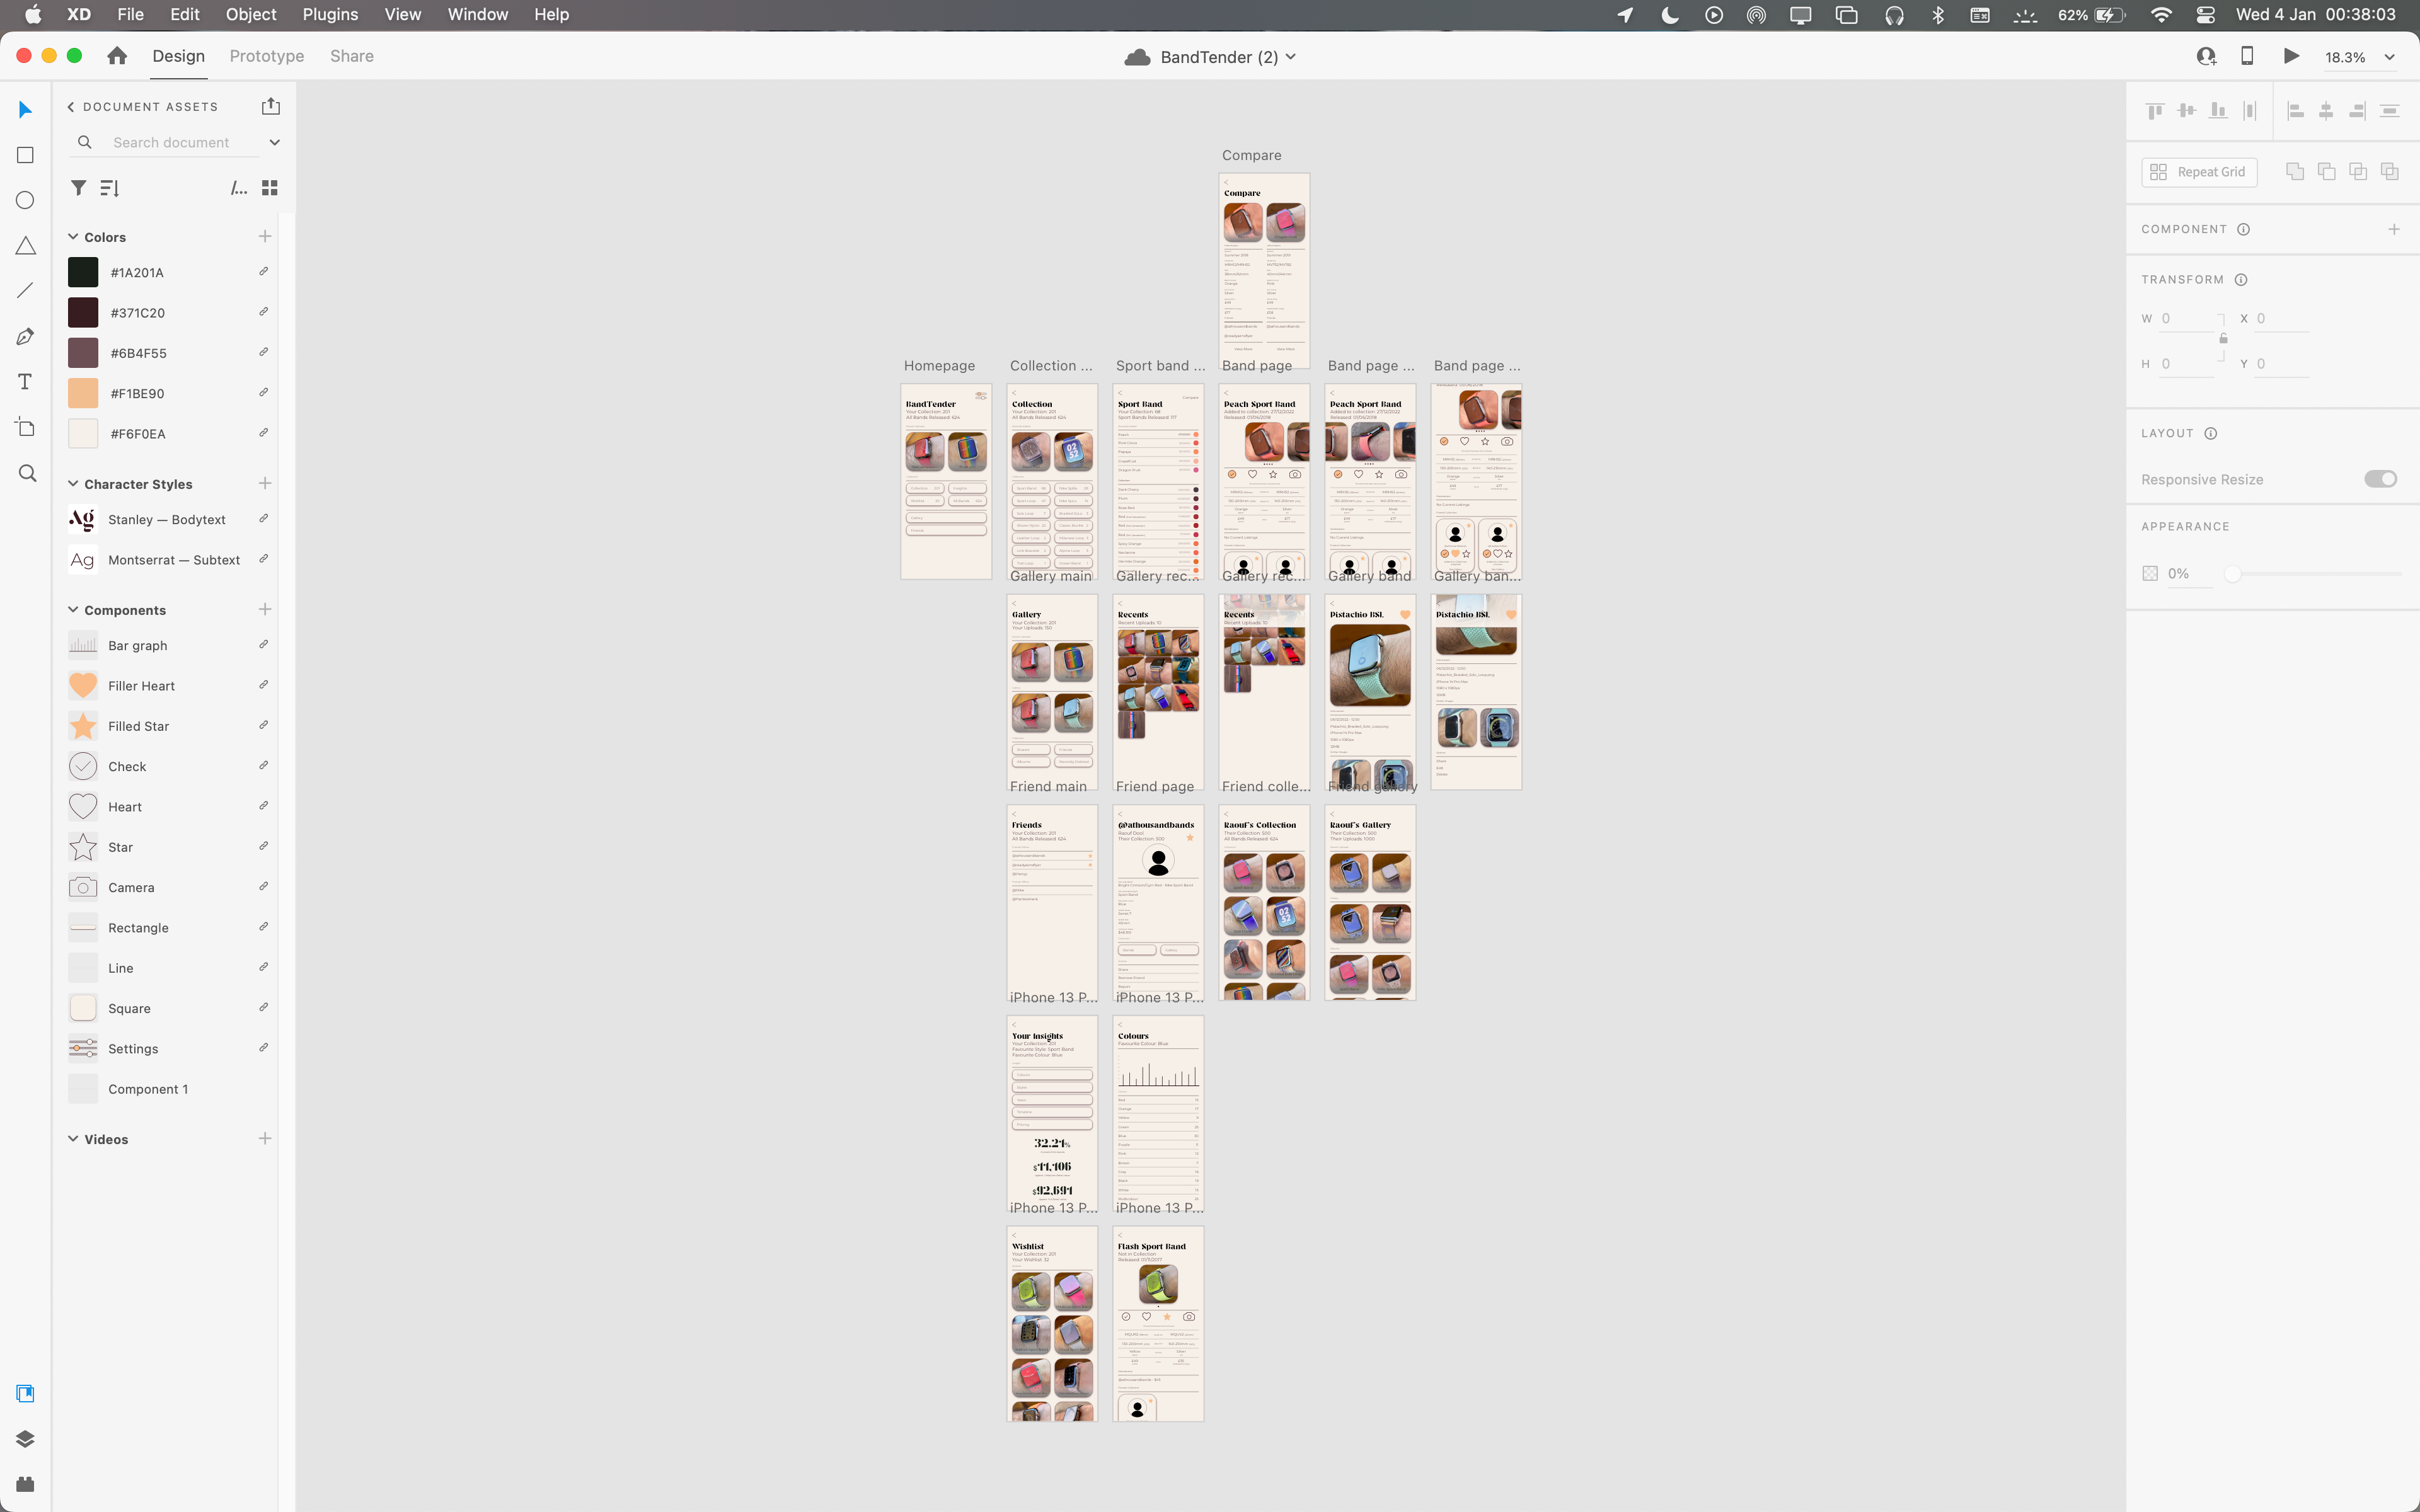The height and width of the screenshot is (1512, 2420).
Task: Open the zoom level dropdown
Action: pos(2389,57)
